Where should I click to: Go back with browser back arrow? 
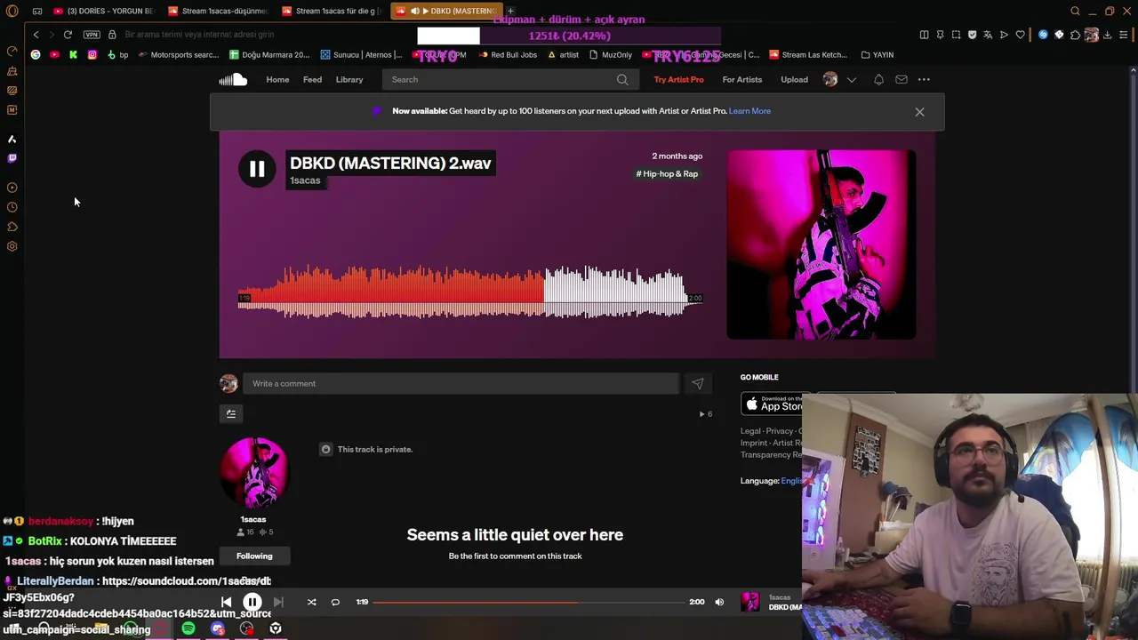point(36,34)
